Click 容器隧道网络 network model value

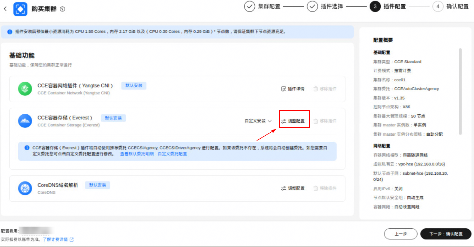(x=415, y=155)
